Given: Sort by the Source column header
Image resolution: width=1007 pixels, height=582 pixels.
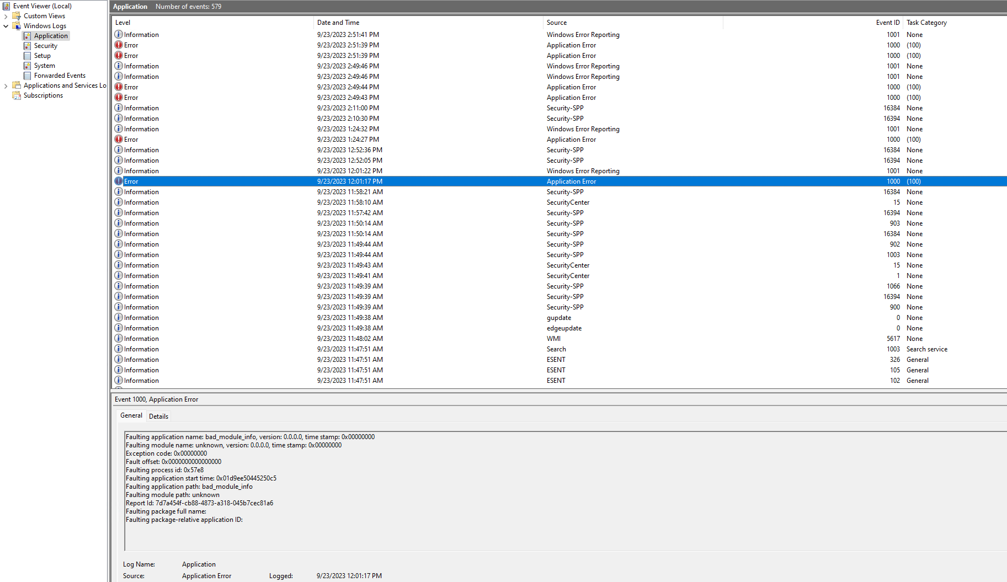Looking at the screenshot, I should (x=557, y=23).
